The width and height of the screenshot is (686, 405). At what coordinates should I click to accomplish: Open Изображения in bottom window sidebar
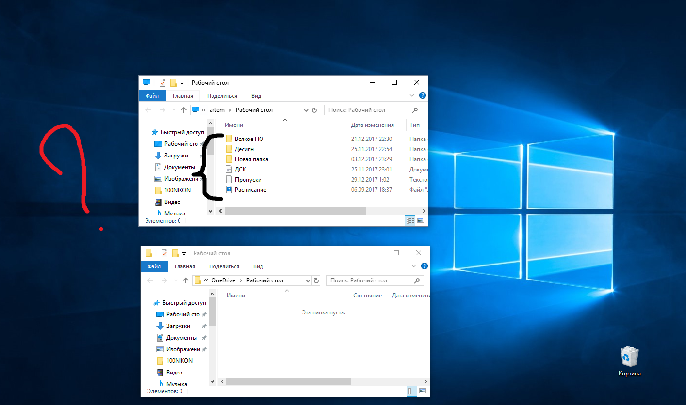(179, 349)
